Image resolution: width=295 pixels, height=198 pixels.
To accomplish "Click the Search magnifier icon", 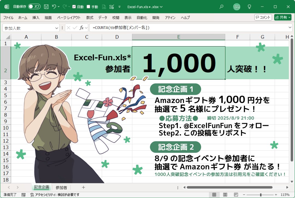I will point(222,7).
